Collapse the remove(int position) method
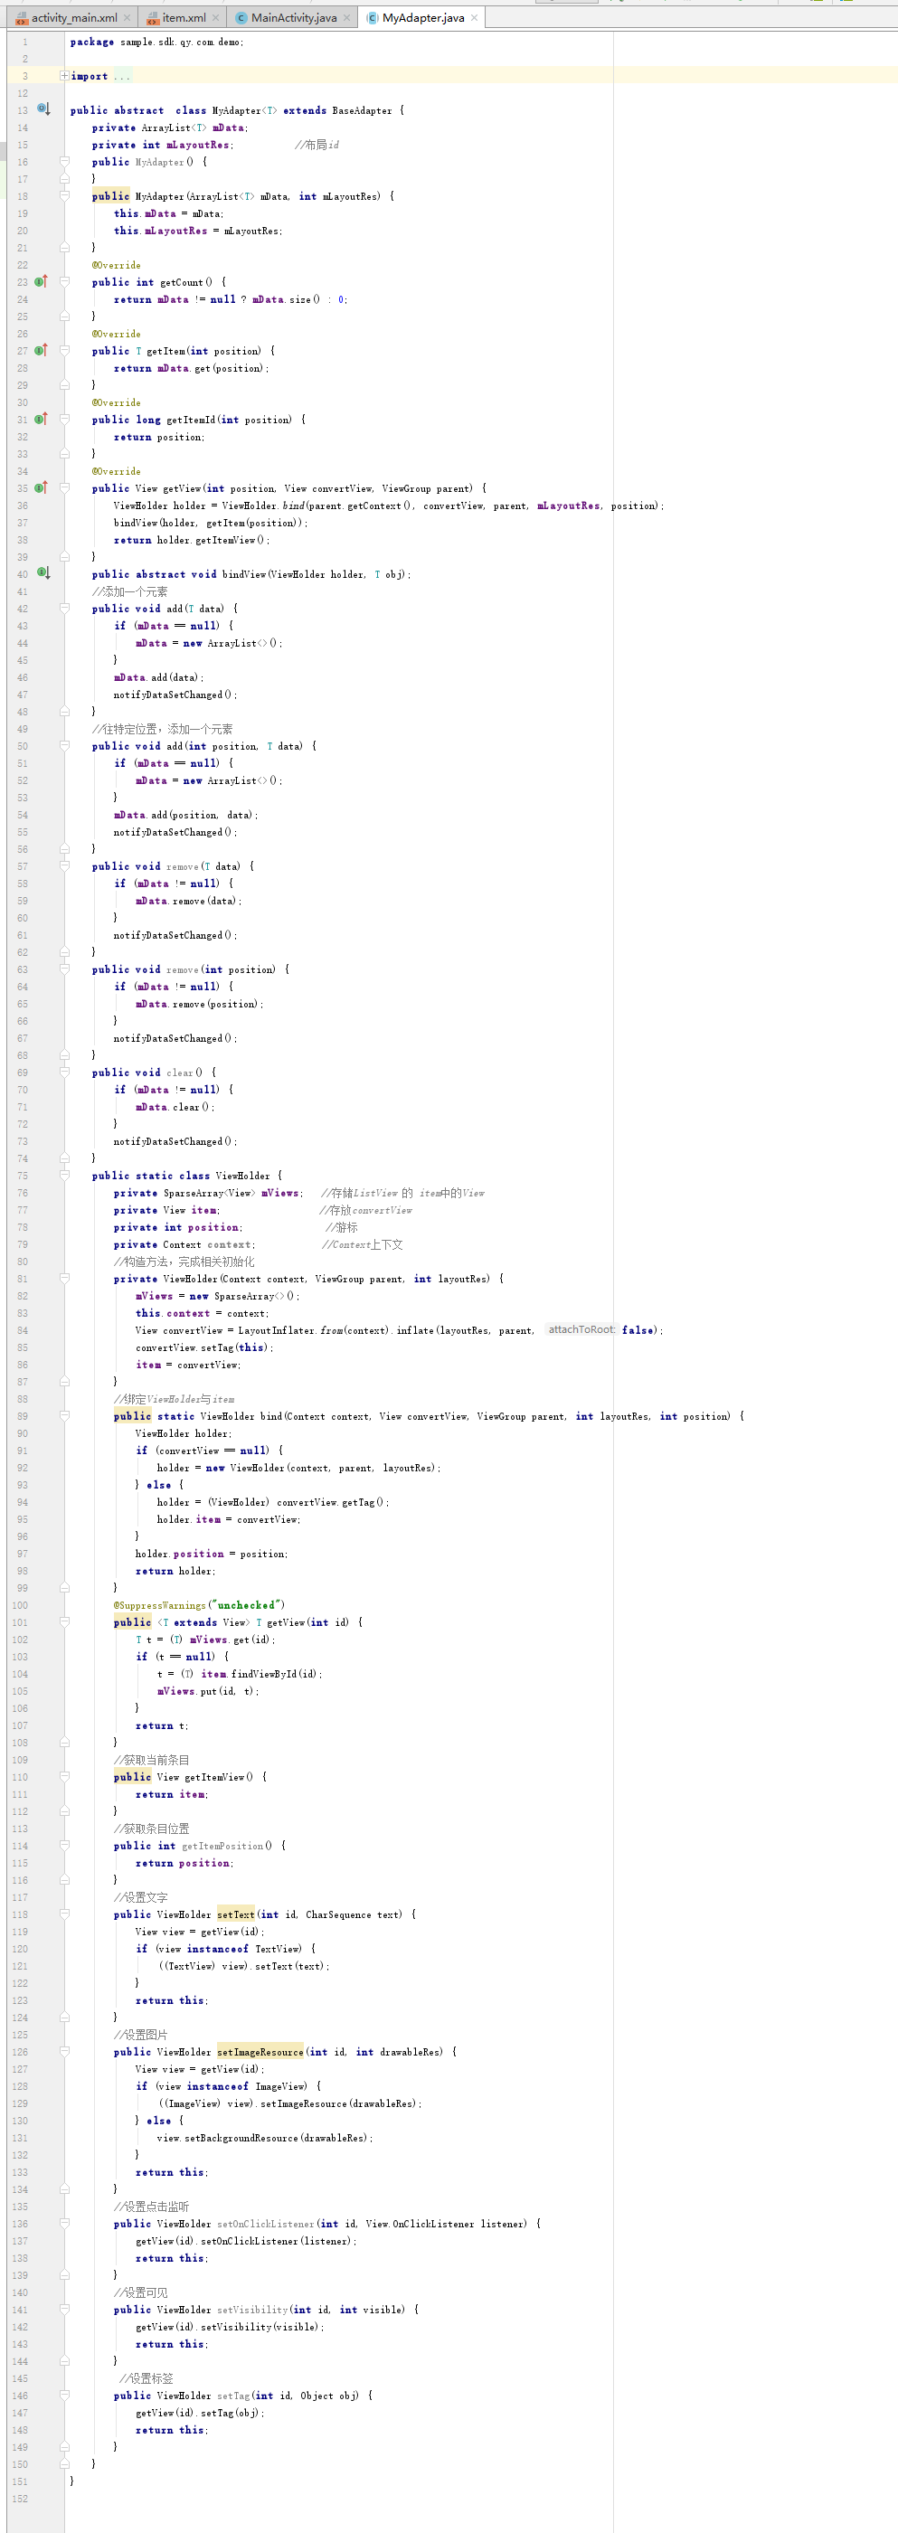Screen dimensions: 898x2533 pos(64,969)
